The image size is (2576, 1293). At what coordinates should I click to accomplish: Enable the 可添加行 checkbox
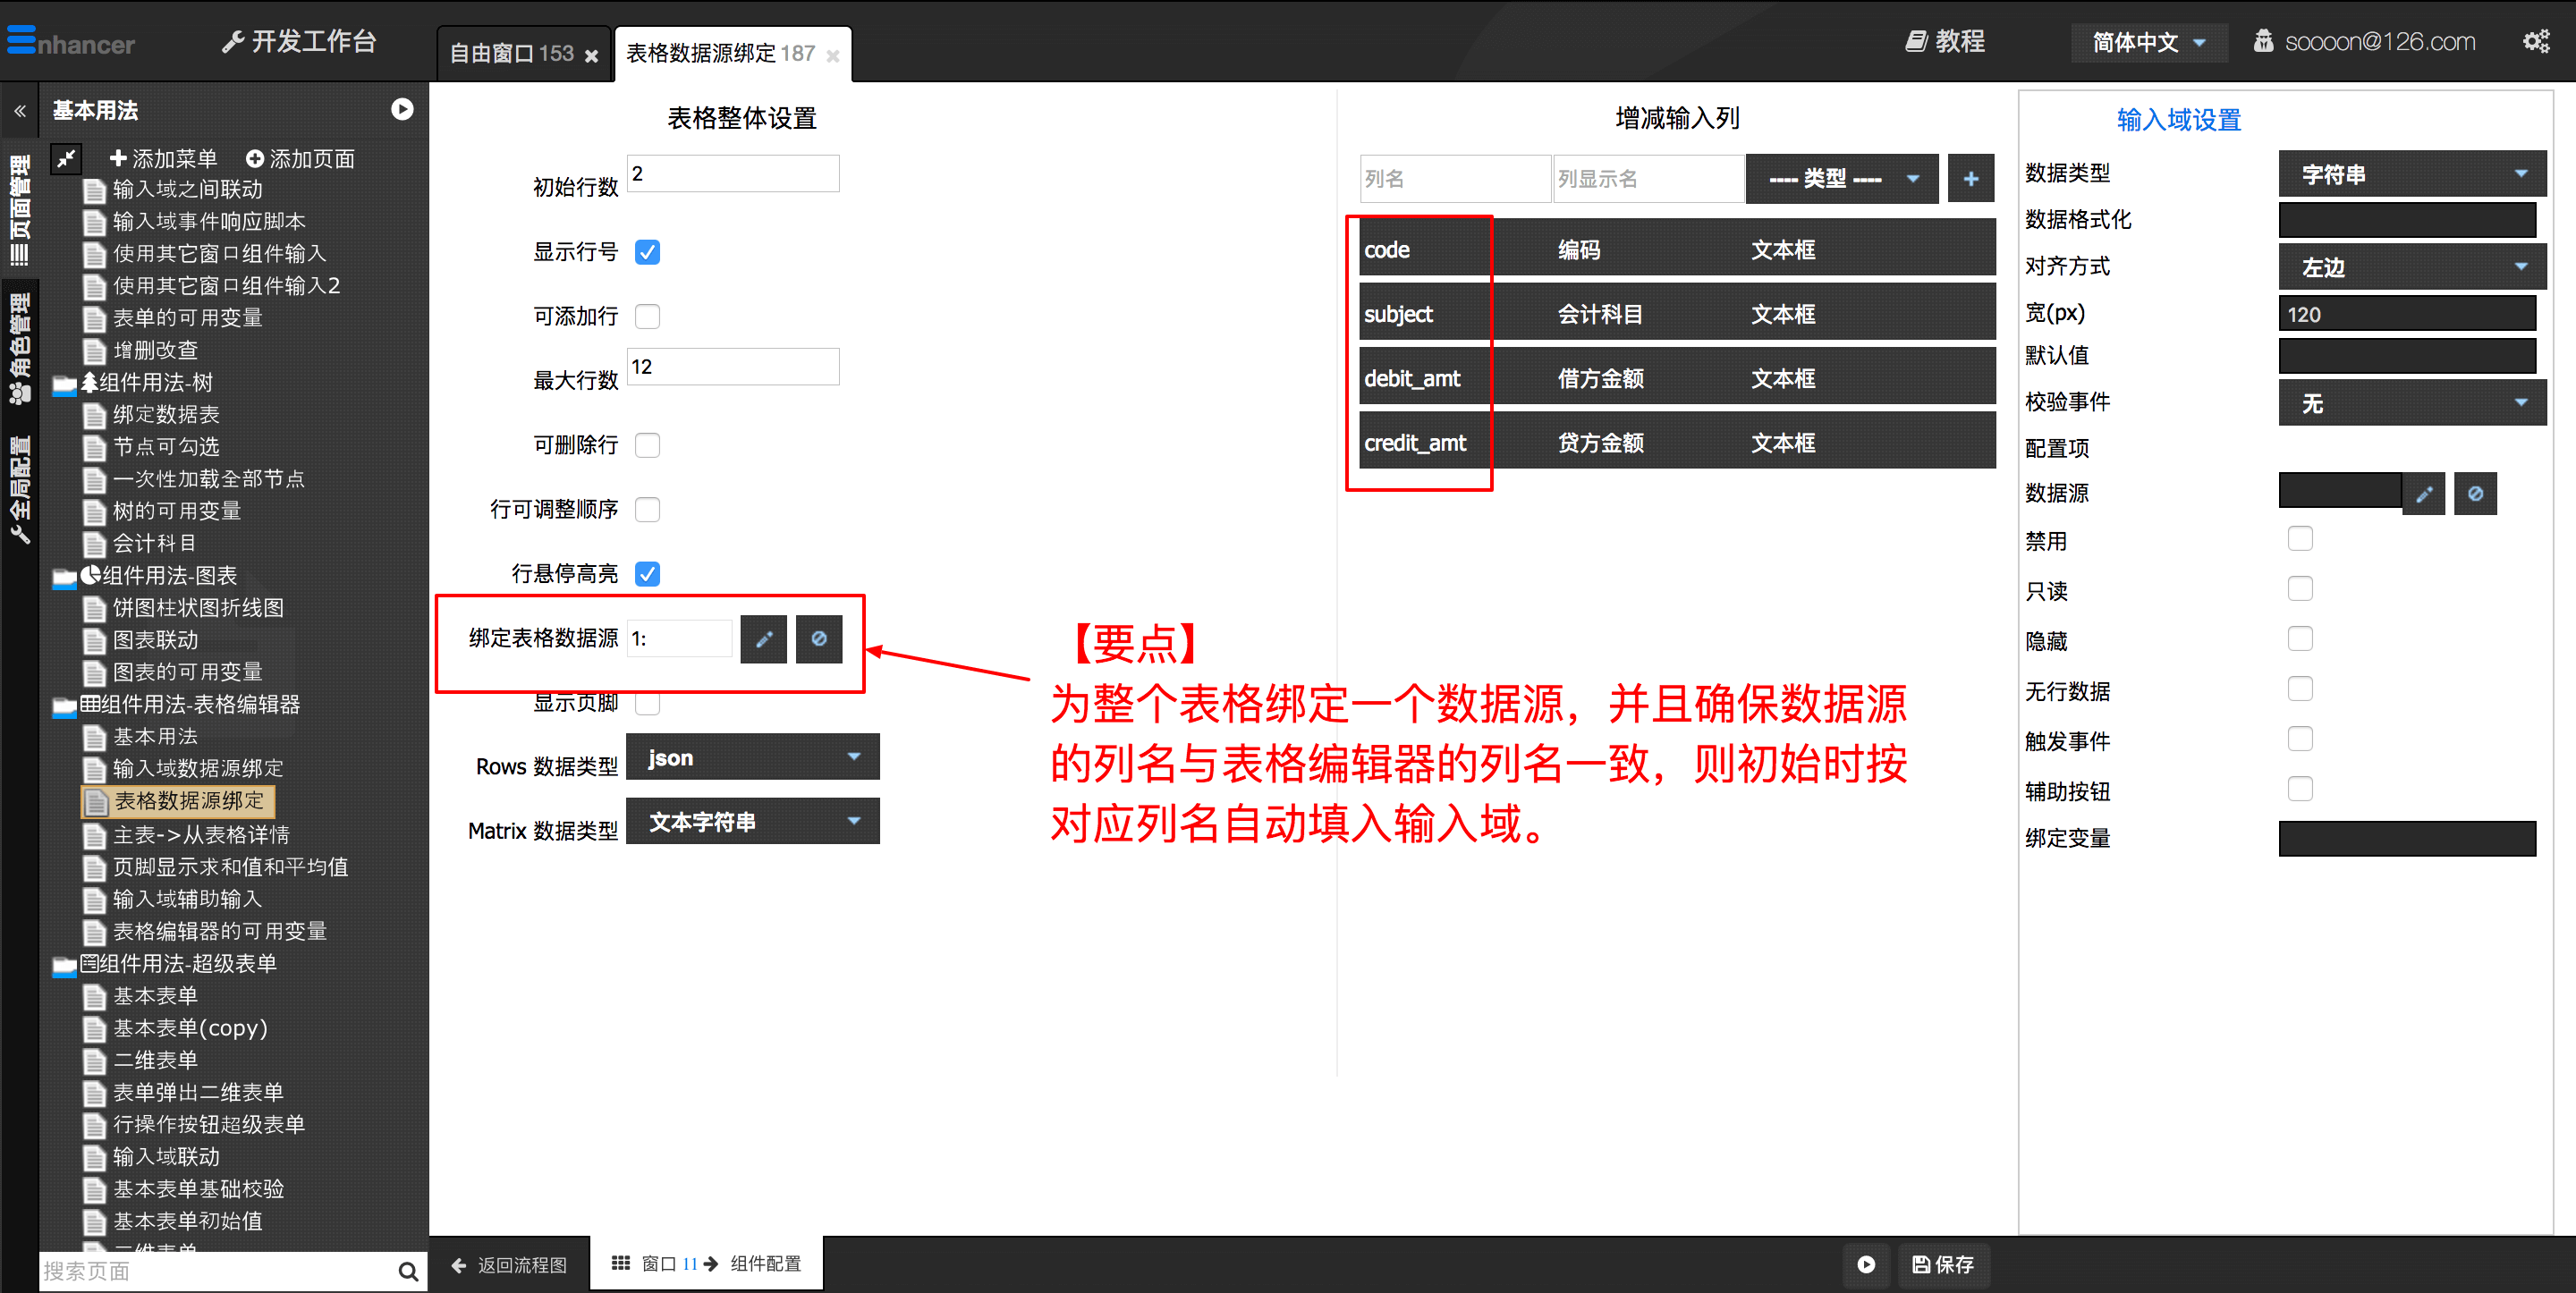point(648,317)
